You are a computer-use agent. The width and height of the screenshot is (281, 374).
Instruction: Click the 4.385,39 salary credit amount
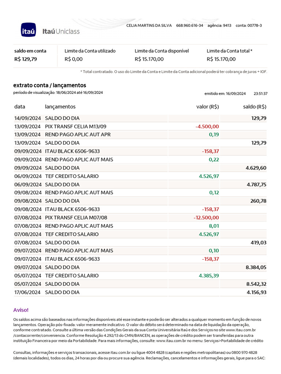[209, 275]
